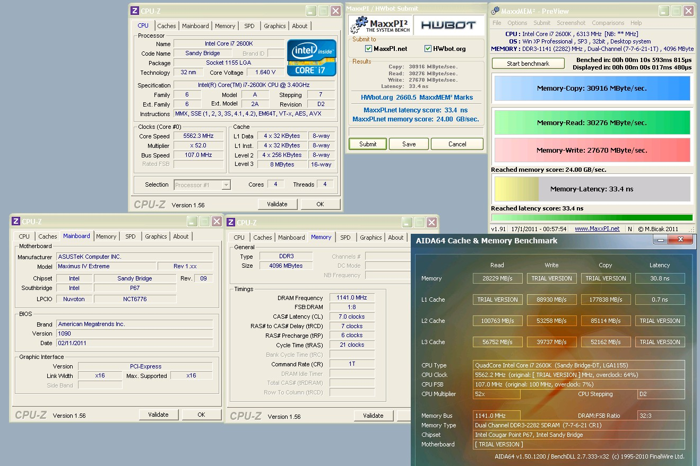The width and height of the screenshot is (700, 466).
Task: Click the Memory-Copy blue result bar
Action: pyautogui.click(x=592, y=89)
